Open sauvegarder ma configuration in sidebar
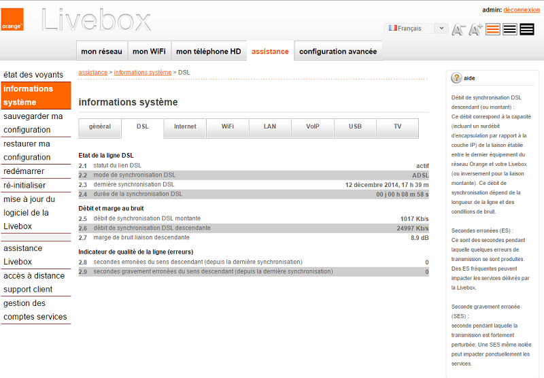This screenshot has width=544, height=378. (36, 123)
